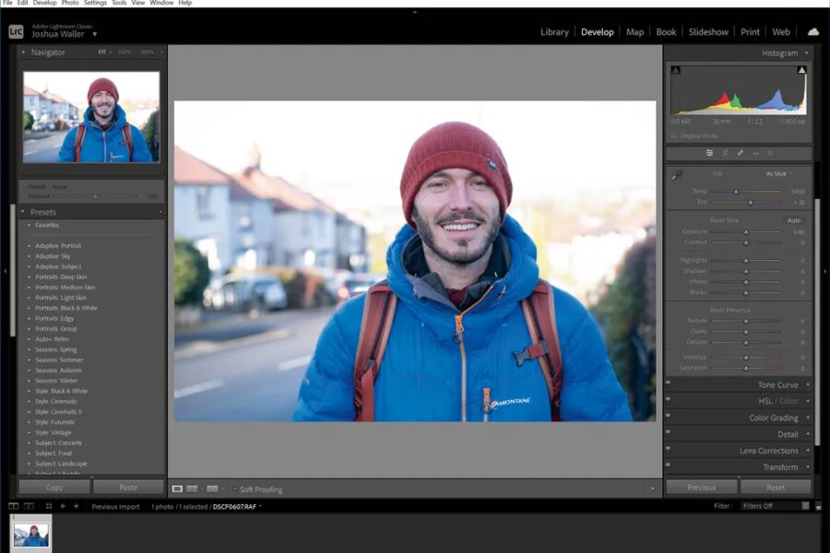
Task: Click the Reset button
Action: coord(776,487)
